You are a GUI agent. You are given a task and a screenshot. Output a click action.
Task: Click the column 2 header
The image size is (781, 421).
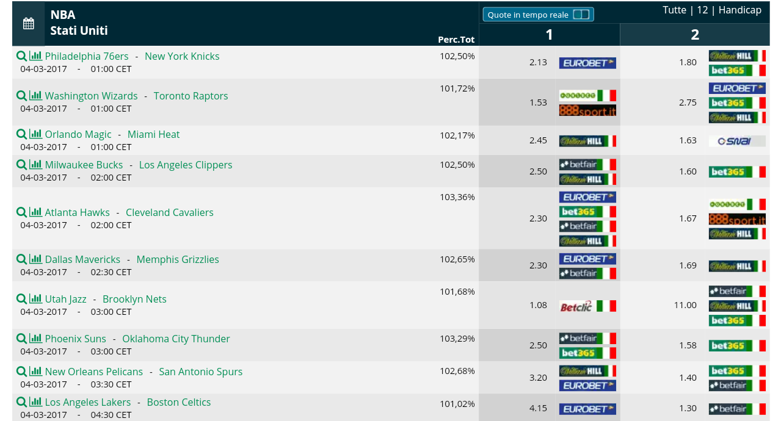pyautogui.click(x=695, y=35)
